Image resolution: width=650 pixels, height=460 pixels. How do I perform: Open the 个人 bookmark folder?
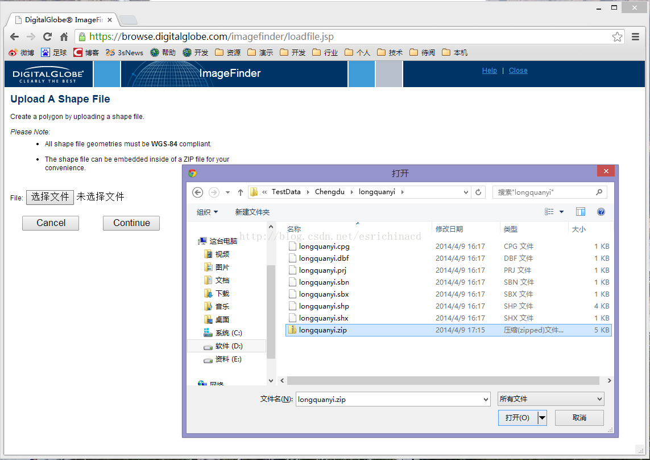pos(357,52)
